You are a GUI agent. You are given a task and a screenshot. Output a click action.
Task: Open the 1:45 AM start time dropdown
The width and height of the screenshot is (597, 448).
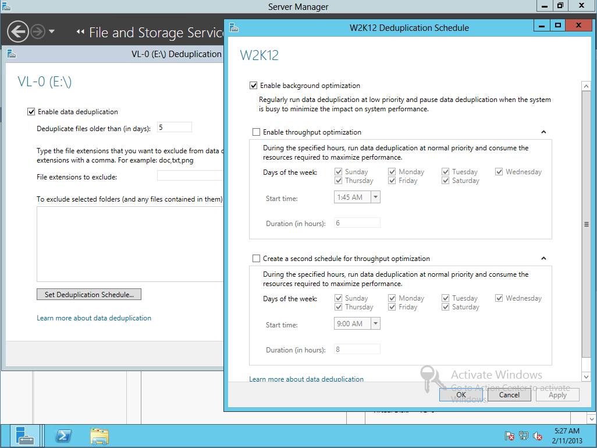point(375,197)
